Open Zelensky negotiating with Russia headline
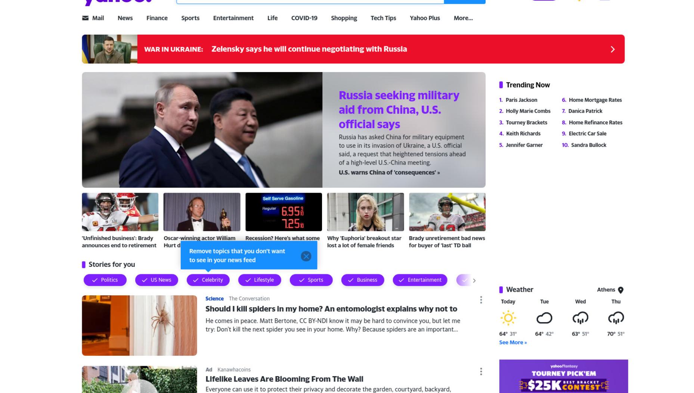Screen dimensions: 694x393 click(309, 49)
